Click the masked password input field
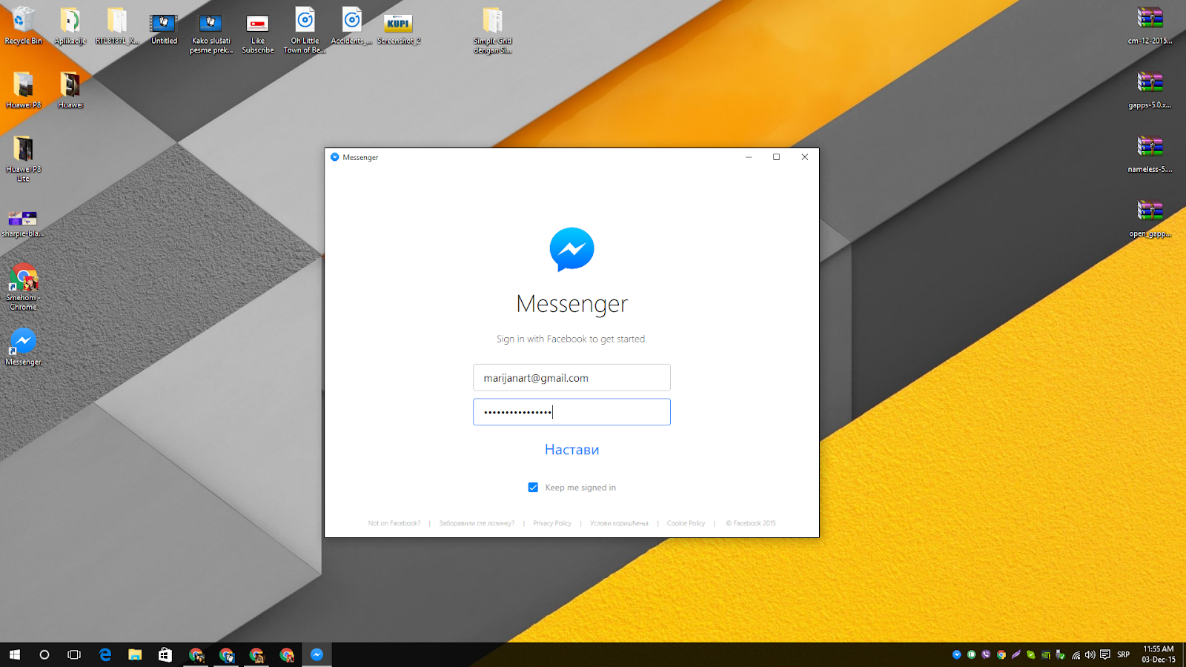This screenshot has width=1186, height=667. (572, 412)
